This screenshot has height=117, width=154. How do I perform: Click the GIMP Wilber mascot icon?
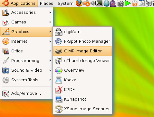[x=58, y=51]
